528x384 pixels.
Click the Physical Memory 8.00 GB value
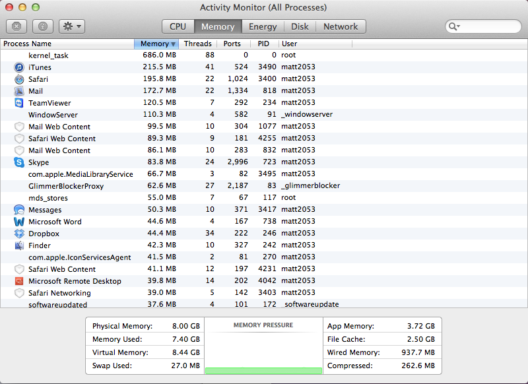point(186,326)
